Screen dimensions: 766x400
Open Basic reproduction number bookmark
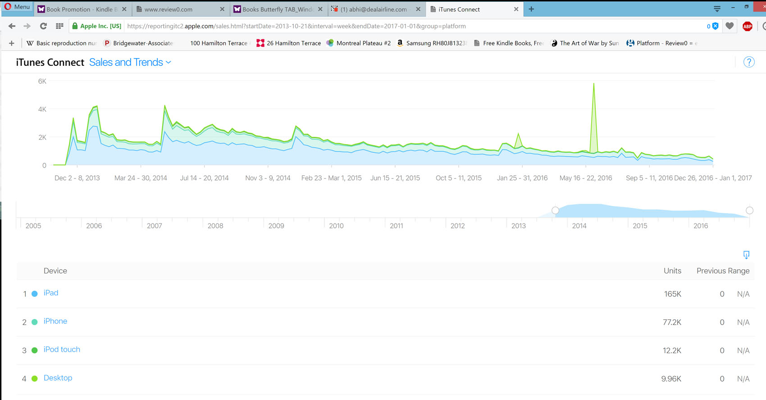(x=62, y=43)
